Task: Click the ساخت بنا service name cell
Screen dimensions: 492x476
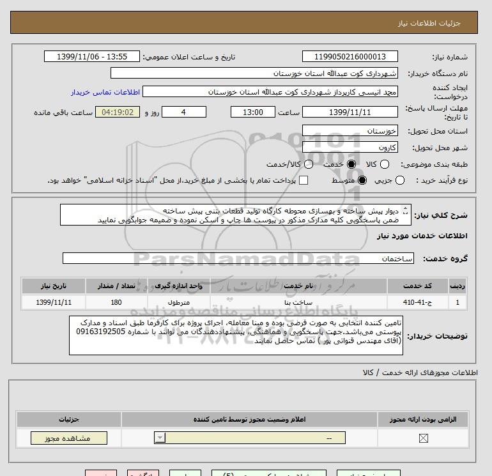Action: click(298, 302)
